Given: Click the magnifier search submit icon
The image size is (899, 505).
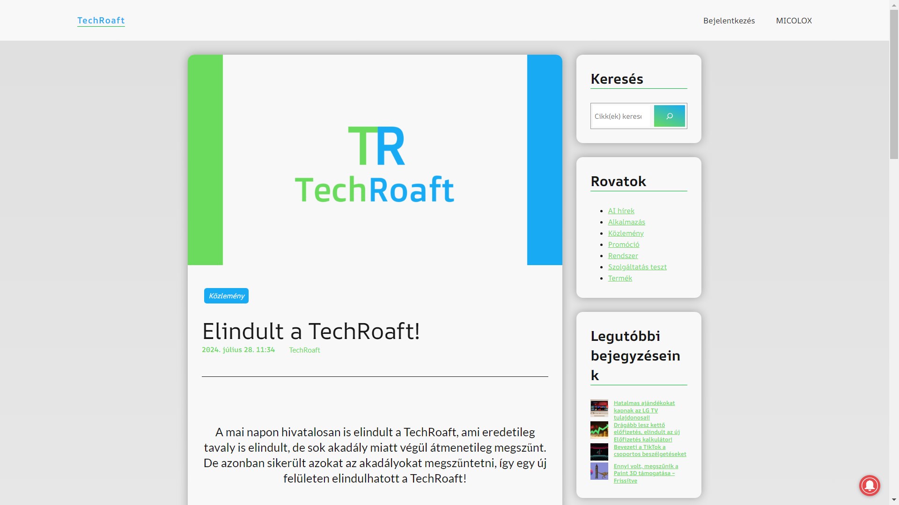Looking at the screenshot, I should pyautogui.click(x=669, y=116).
